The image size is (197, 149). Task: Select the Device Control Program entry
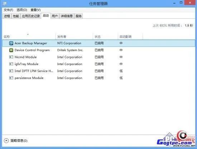pyautogui.click(x=32, y=50)
